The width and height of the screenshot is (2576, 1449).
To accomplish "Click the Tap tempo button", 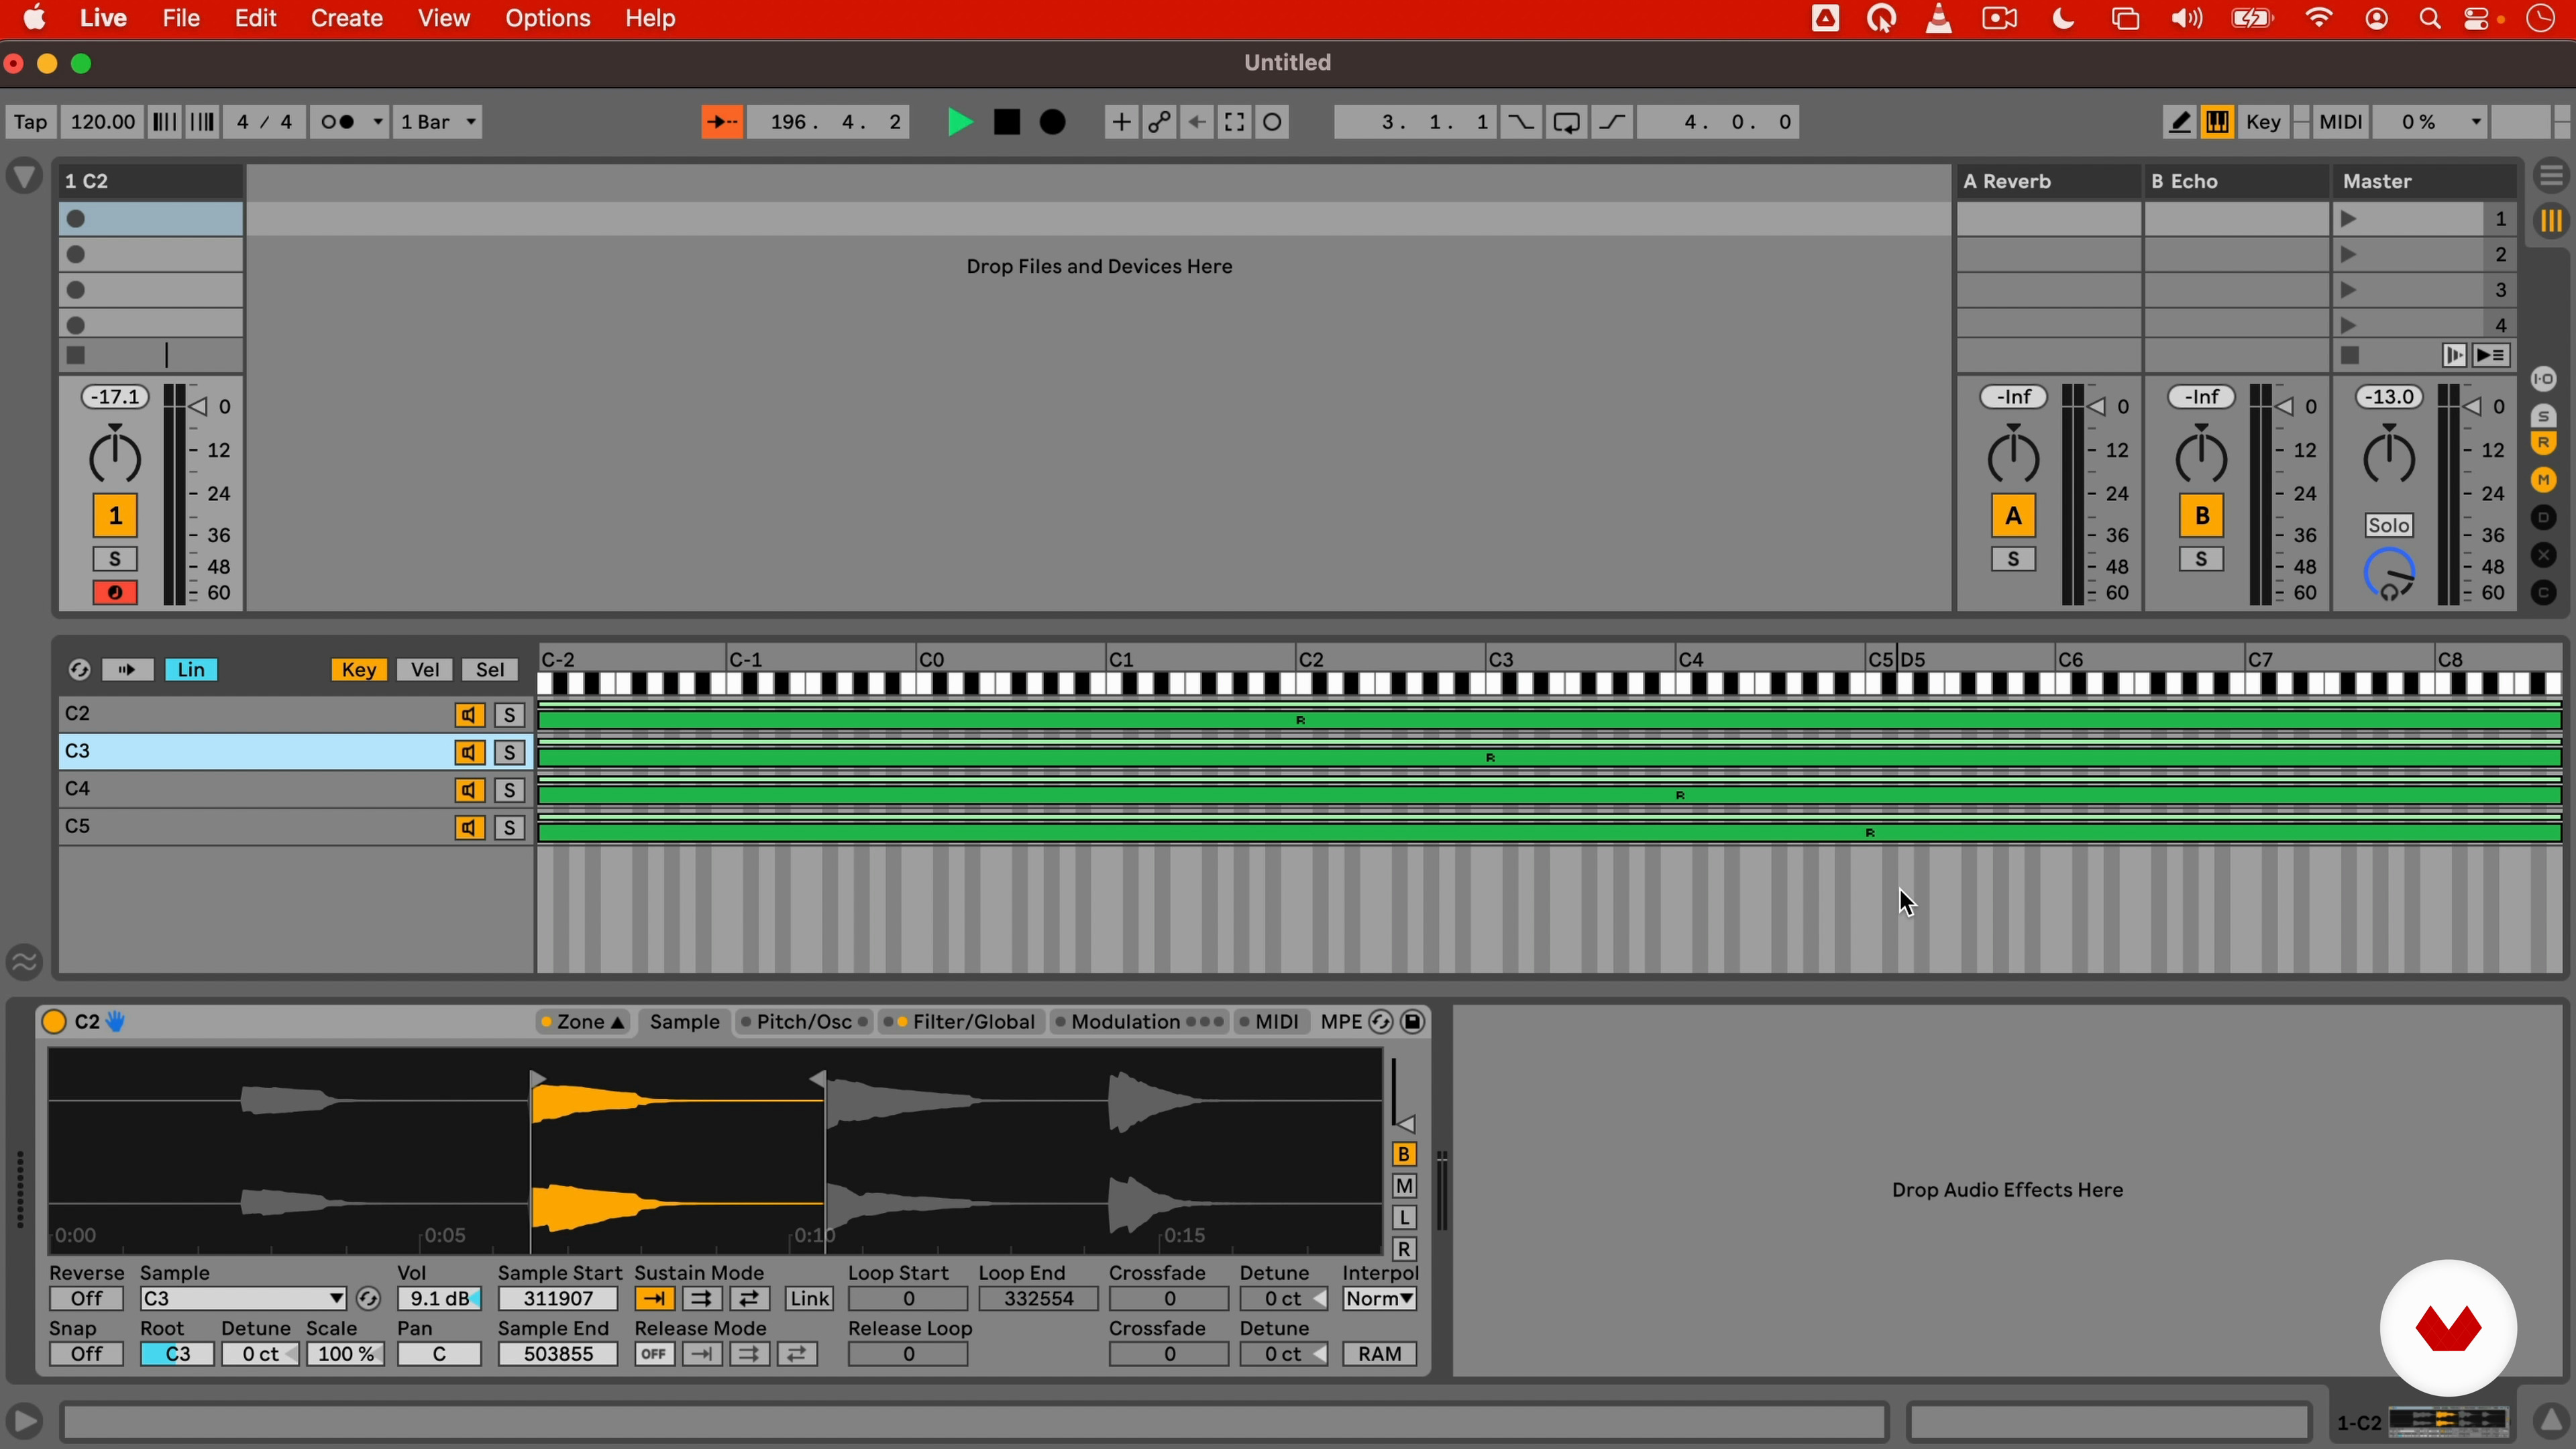I will click(x=30, y=122).
